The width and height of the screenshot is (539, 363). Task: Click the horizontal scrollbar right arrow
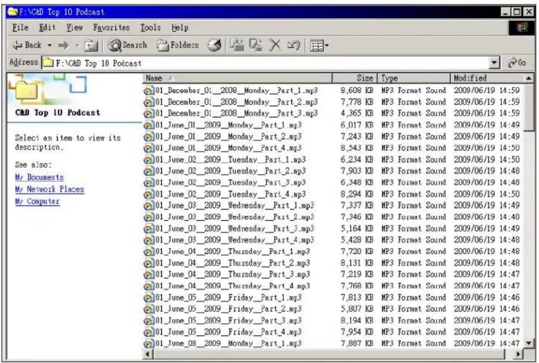click(519, 354)
